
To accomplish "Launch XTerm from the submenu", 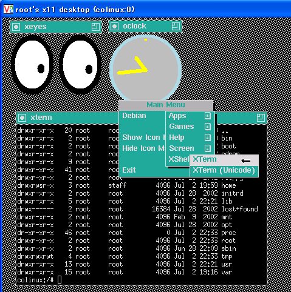I will (x=224, y=160).
